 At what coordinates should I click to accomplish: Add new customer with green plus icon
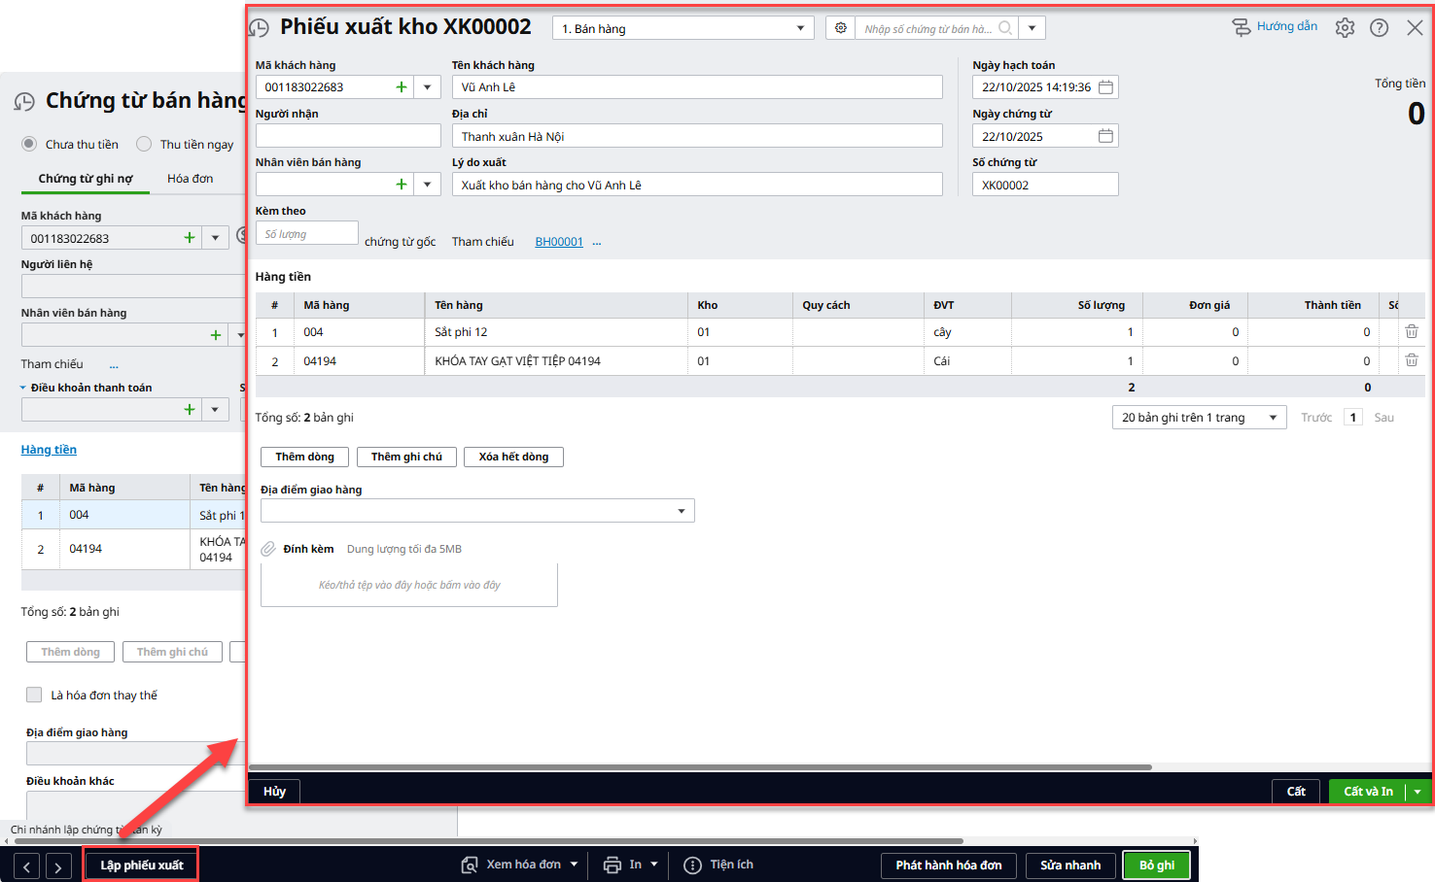coord(402,87)
